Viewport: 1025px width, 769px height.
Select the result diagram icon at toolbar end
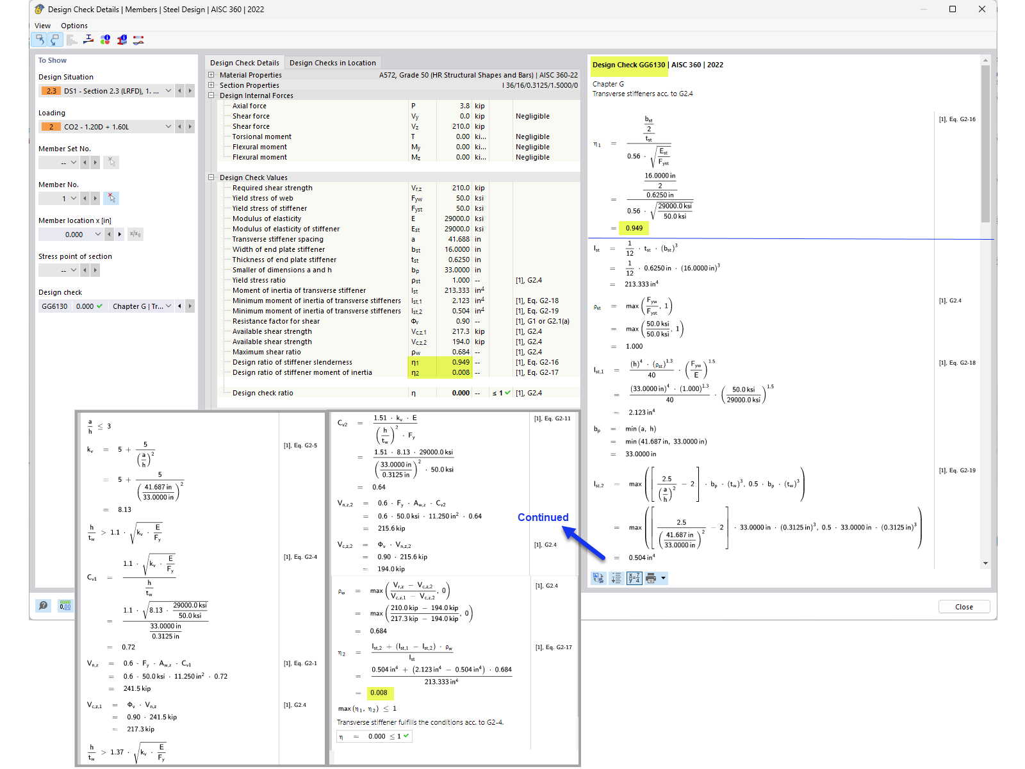click(x=137, y=39)
